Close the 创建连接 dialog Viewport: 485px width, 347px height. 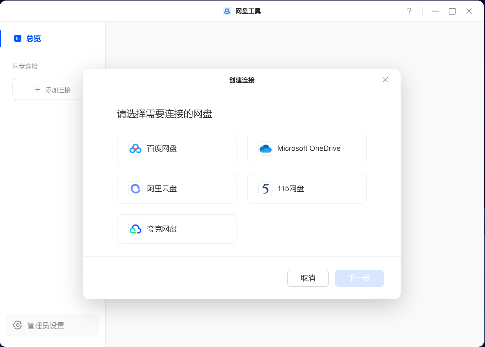tap(385, 80)
